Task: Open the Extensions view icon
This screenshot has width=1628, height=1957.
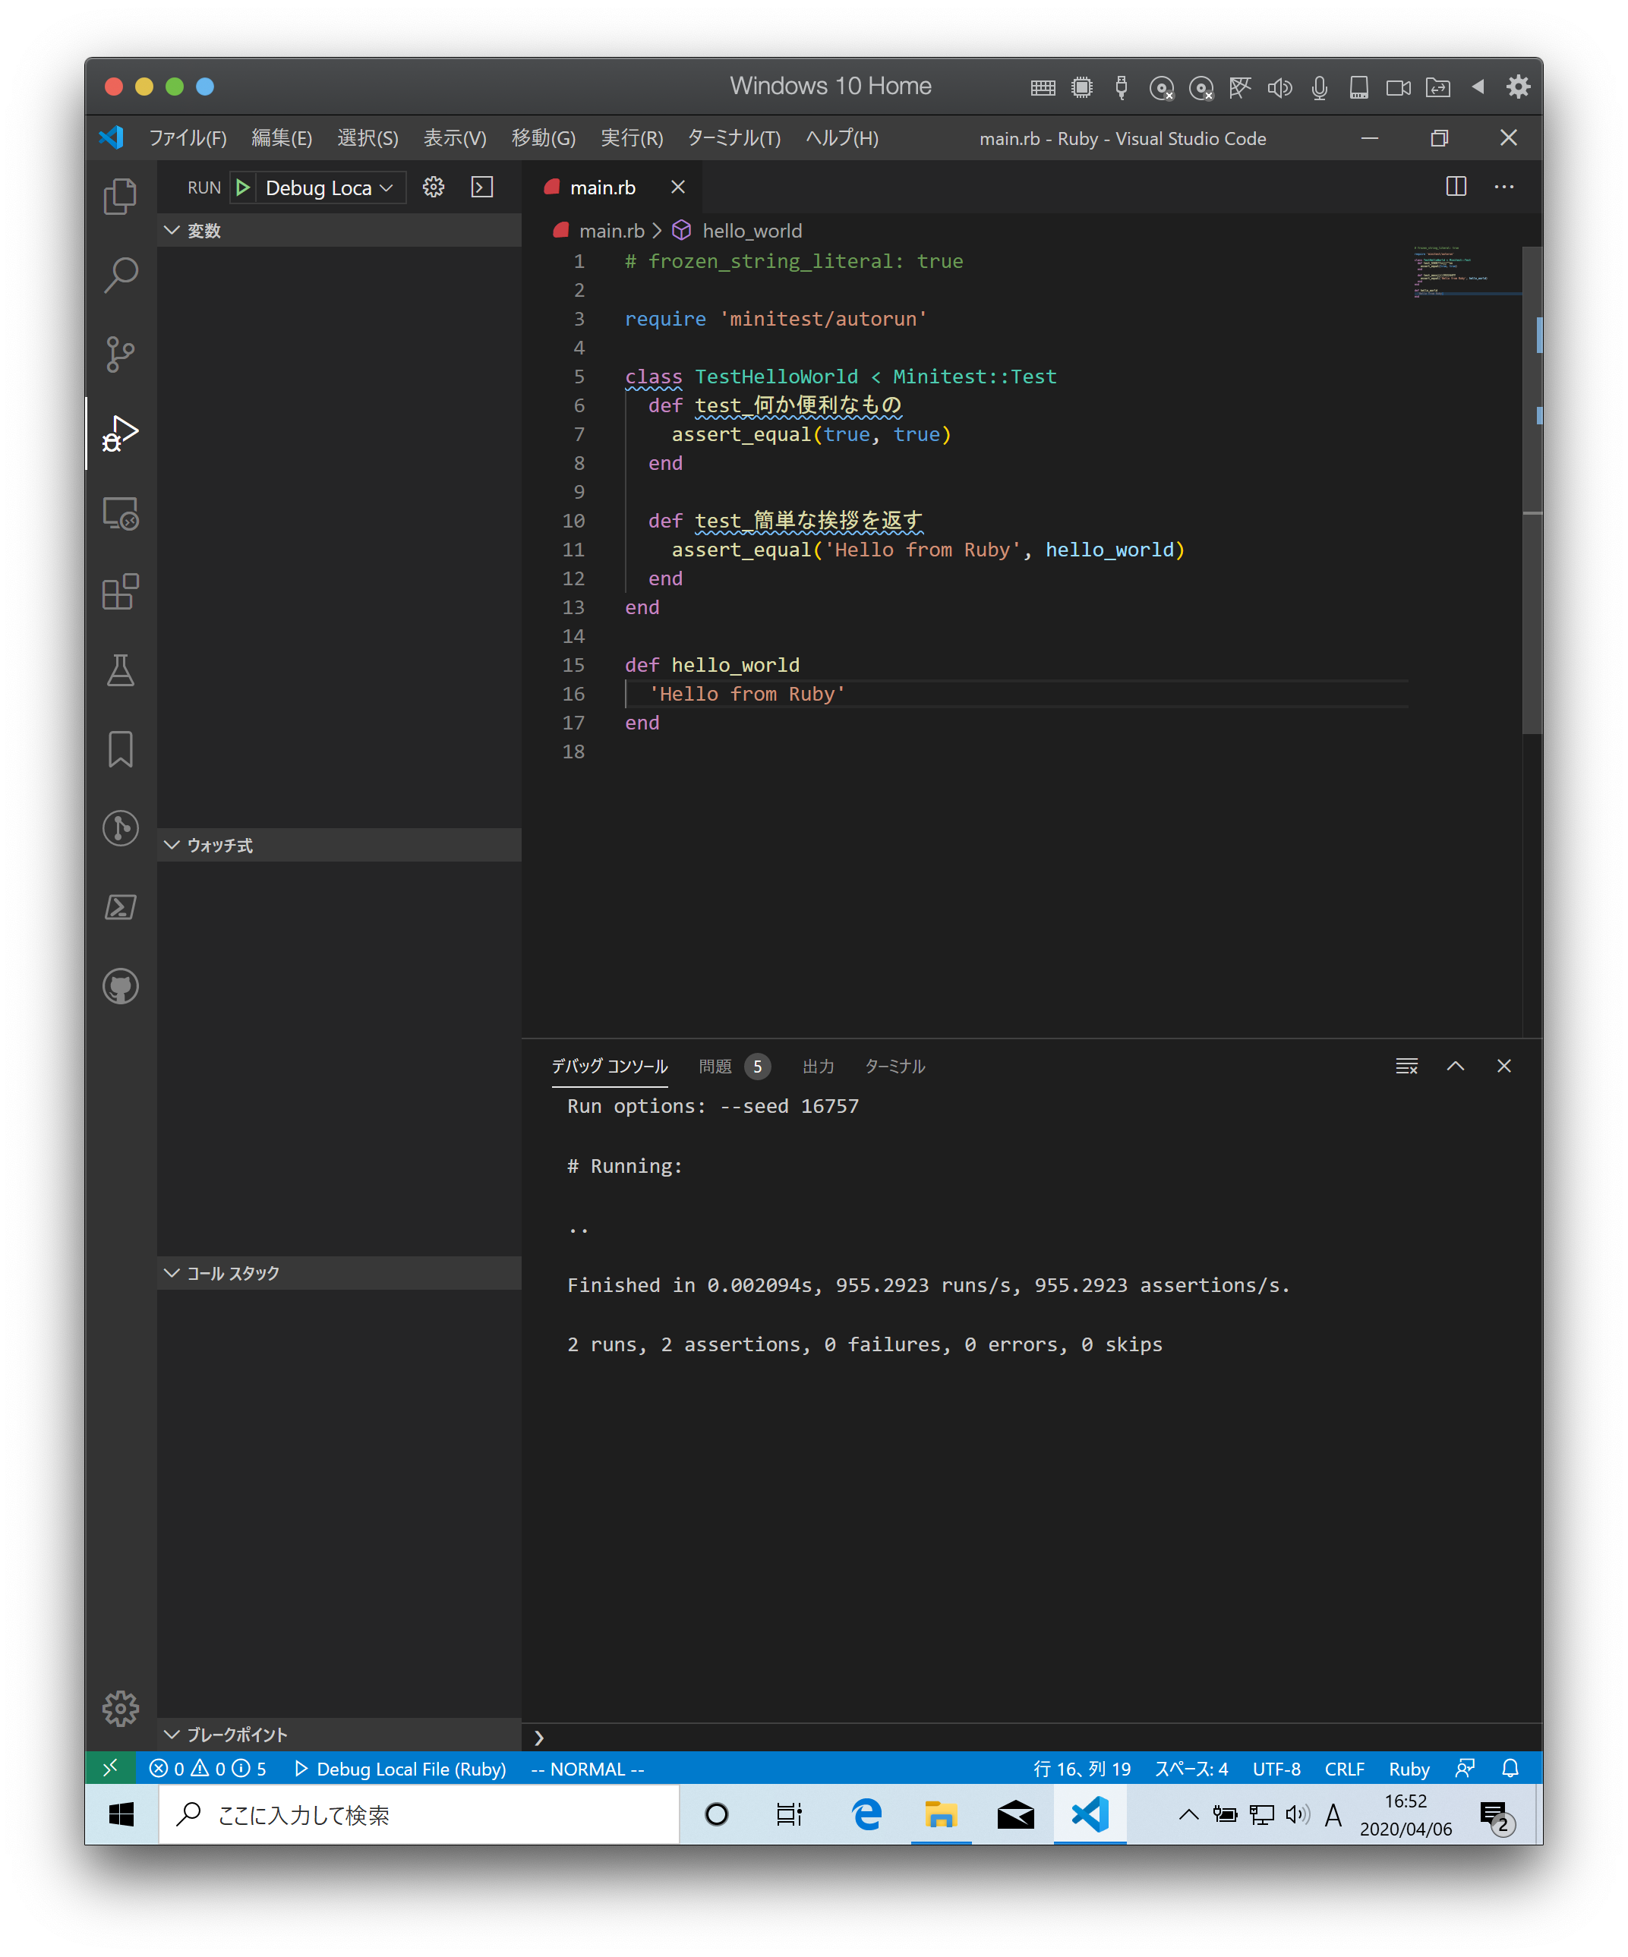Action: [x=120, y=592]
